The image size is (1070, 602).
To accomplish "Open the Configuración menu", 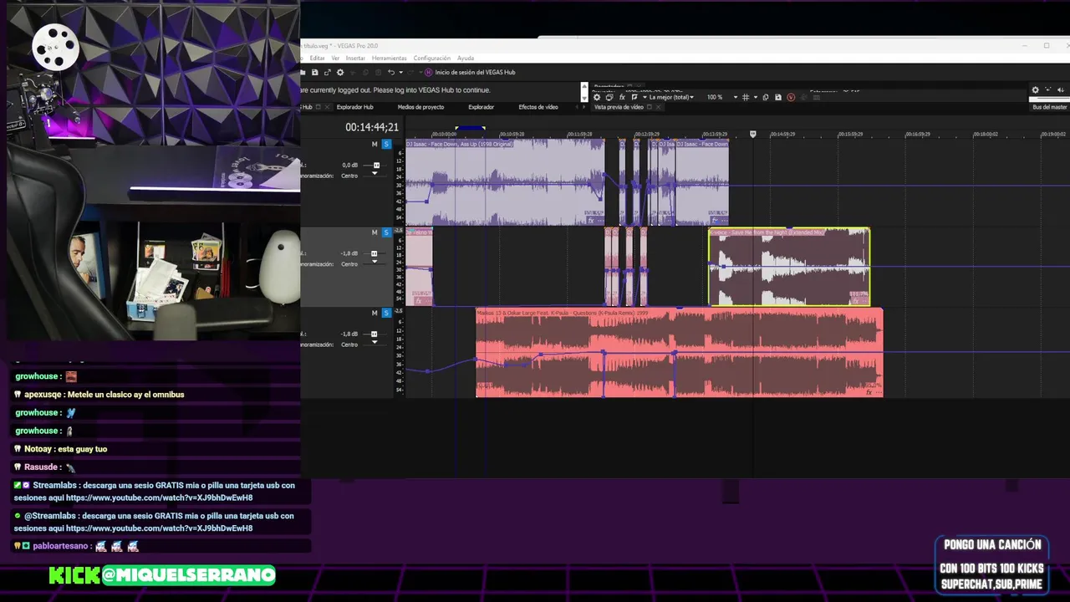I will click(x=432, y=59).
